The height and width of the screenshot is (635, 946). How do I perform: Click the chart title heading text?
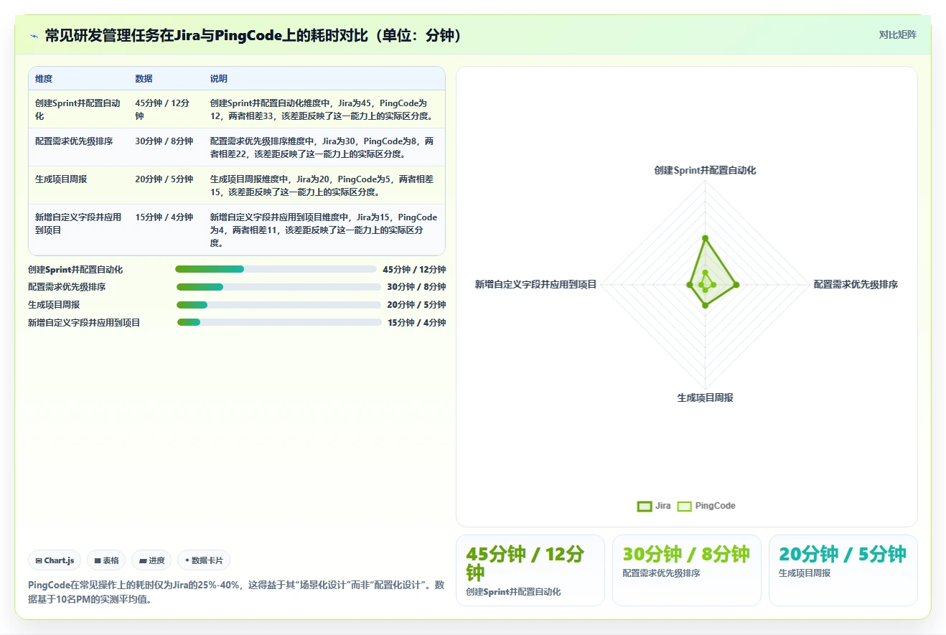253,35
